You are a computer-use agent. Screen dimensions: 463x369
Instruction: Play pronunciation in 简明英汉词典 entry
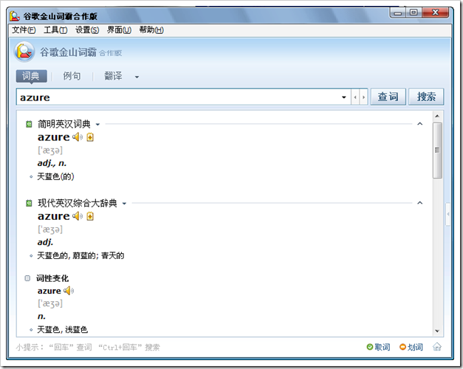(78, 137)
